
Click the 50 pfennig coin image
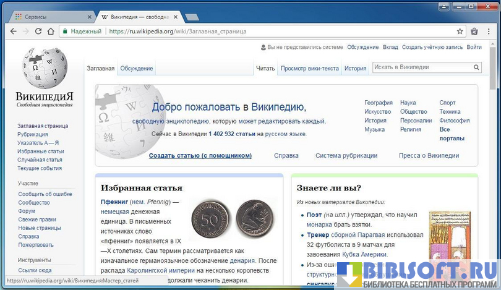(x=210, y=220)
